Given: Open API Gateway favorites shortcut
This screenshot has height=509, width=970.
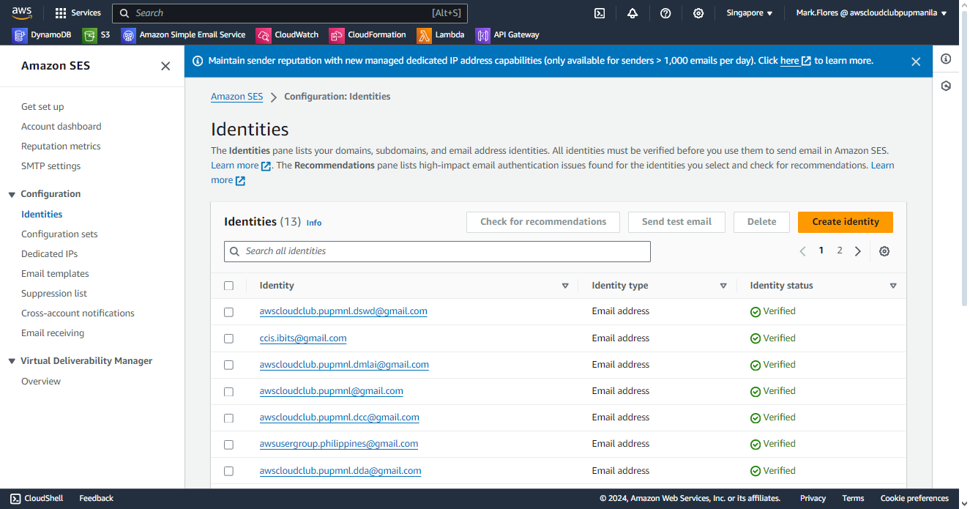Looking at the screenshot, I should click(507, 35).
